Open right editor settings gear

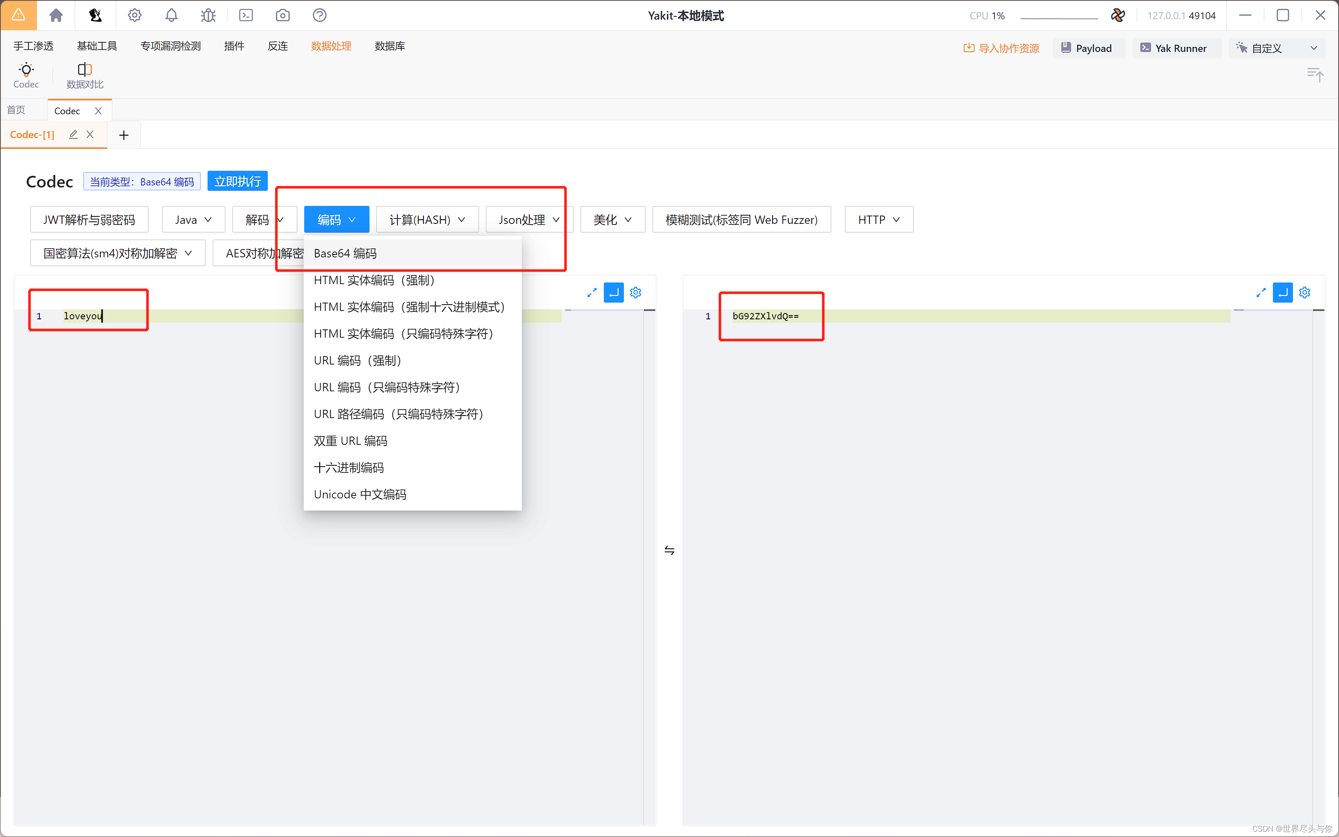pyautogui.click(x=1305, y=292)
